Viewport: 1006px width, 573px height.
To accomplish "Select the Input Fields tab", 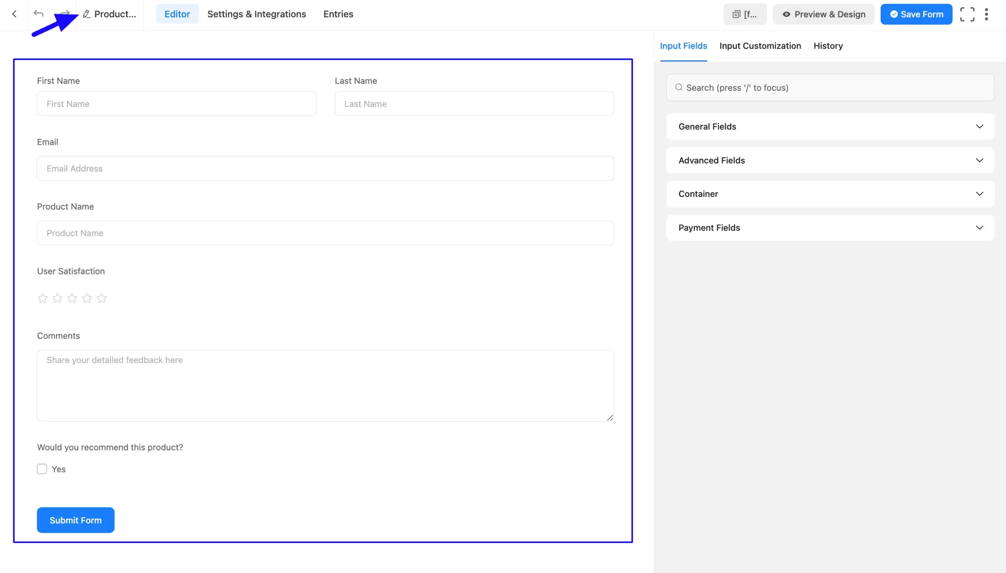I will click(x=683, y=46).
